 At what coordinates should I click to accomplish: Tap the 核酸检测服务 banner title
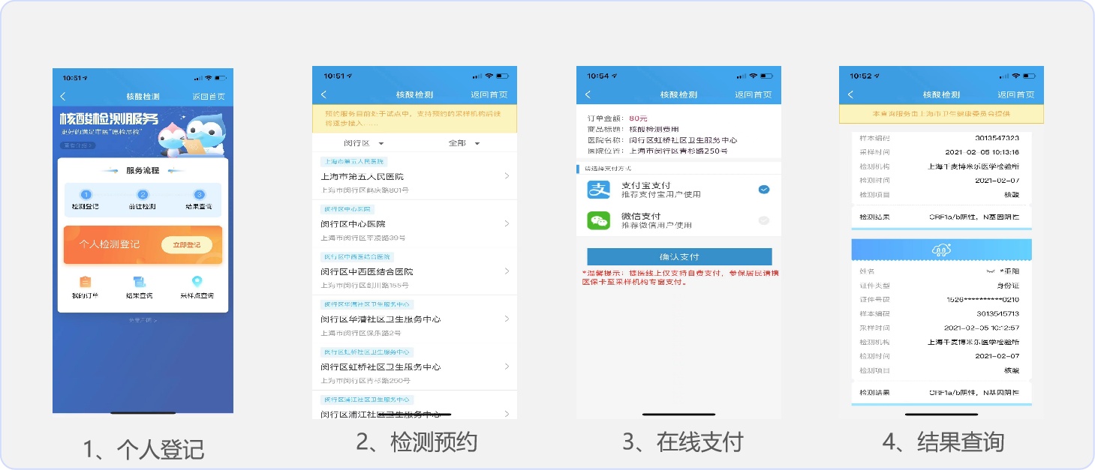click(x=110, y=119)
